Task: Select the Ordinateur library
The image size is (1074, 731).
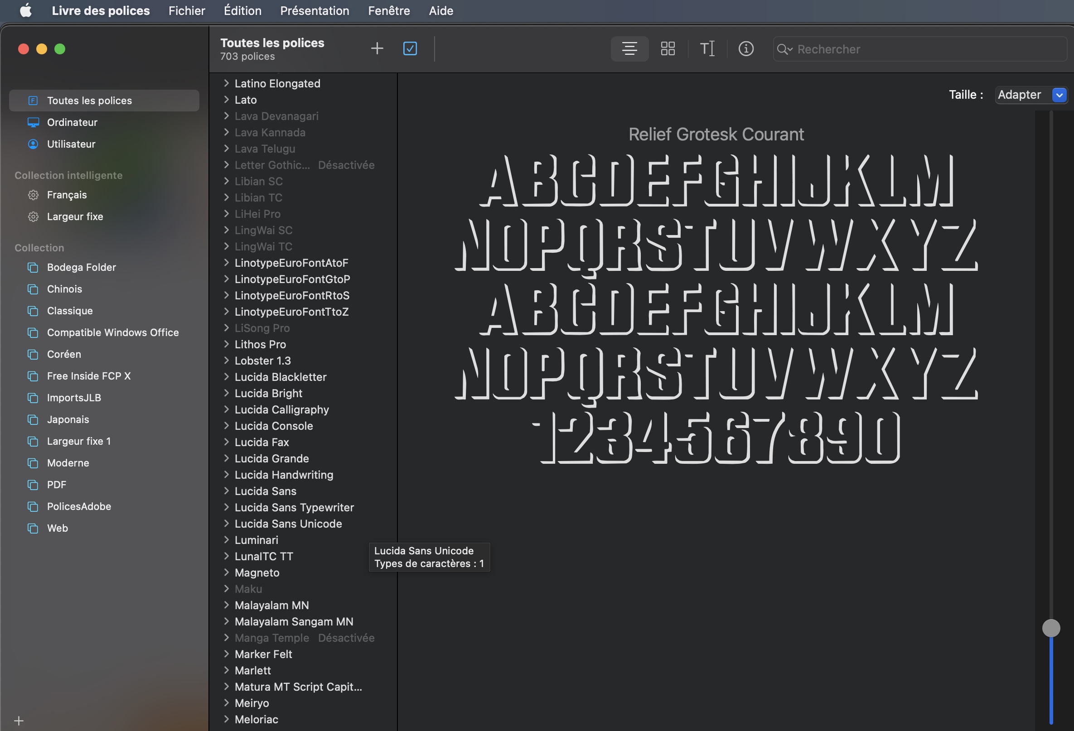Action: point(72,122)
